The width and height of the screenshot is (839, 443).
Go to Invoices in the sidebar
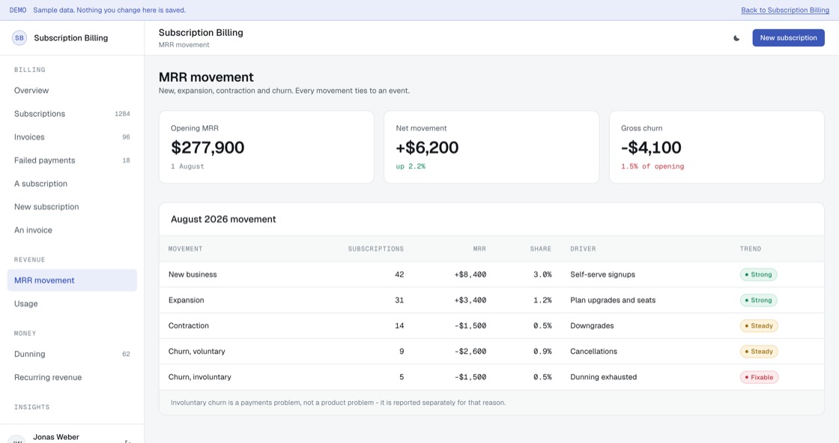[72, 137]
